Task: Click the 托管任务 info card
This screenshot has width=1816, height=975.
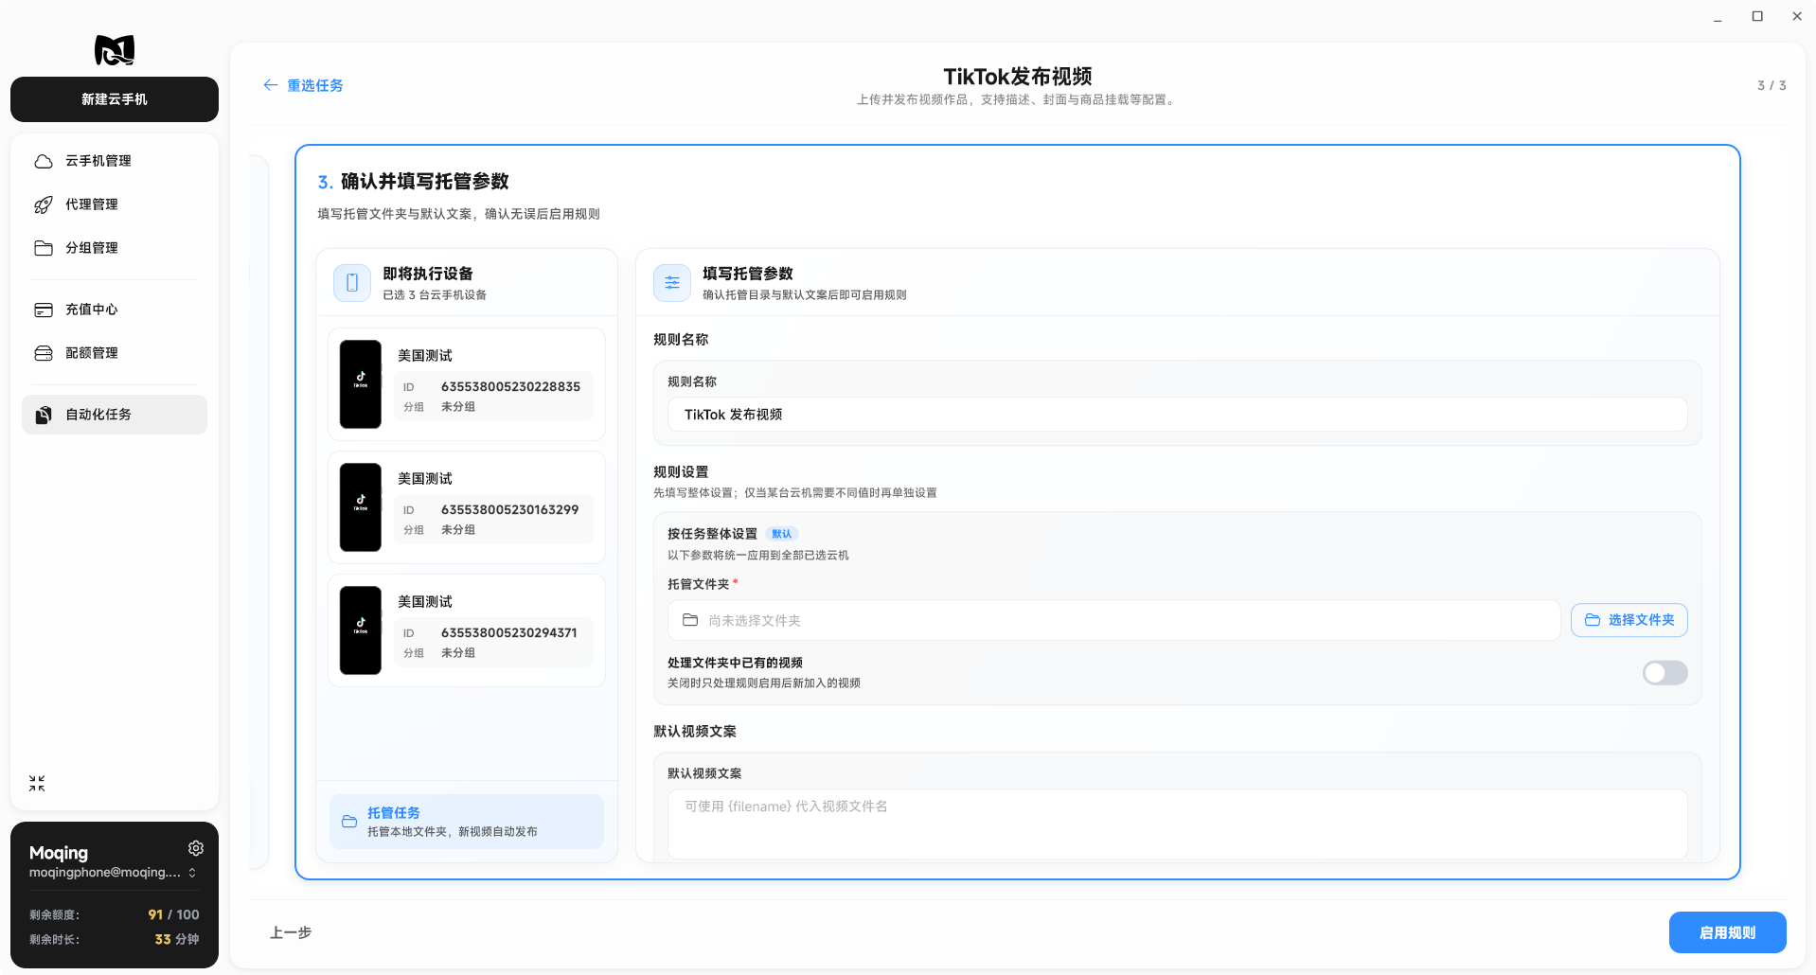Action: pos(467,822)
